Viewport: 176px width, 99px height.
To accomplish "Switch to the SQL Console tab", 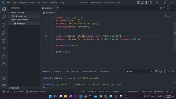I will [x=72, y=71].
